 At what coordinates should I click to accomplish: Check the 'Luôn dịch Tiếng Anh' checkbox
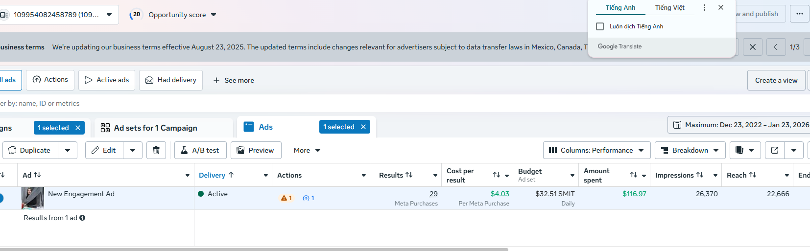tap(600, 26)
